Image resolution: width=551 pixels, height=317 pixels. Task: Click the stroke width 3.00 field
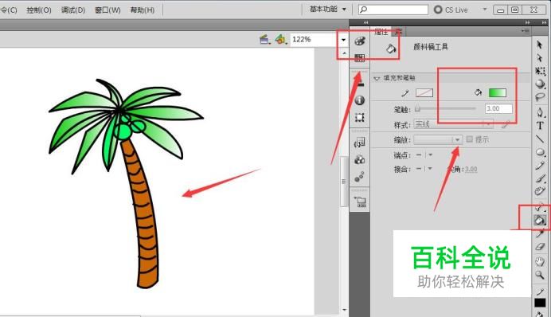(x=498, y=108)
